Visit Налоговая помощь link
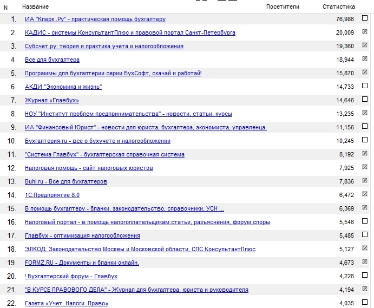This screenshot has height=308, width=374. tap(89, 168)
